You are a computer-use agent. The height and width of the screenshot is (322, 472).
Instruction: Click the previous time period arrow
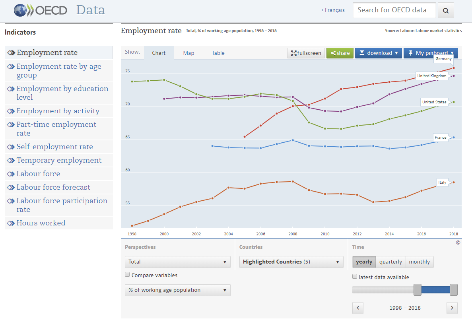tap(358, 308)
